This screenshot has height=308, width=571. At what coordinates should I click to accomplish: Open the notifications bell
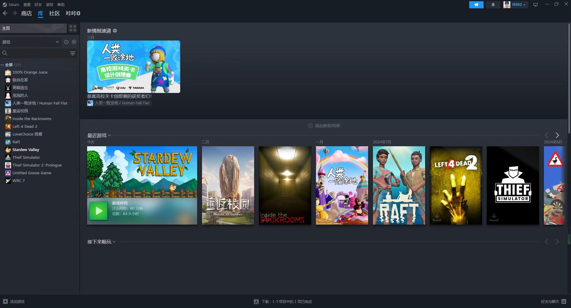tap(493, 5)
